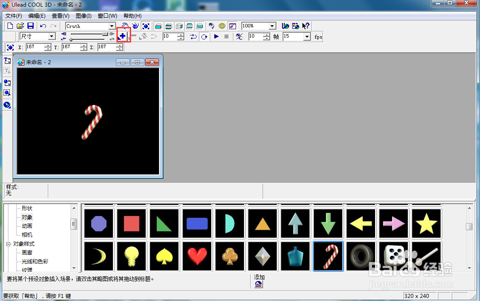
Task: Click the context help arrow icon
Action: [x=306, y=26]
